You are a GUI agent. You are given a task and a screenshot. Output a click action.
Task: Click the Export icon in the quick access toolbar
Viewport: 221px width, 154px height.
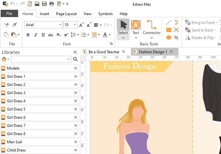click(x=59, y=4)
